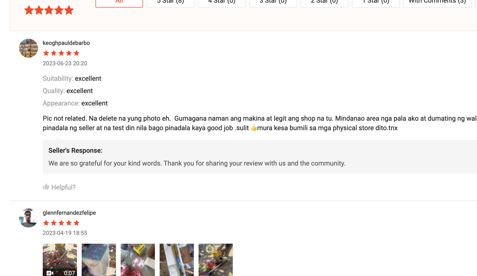Click the 'Seller's Response:' heading
The image size is (477, 276).
click(x=76, y=151)
